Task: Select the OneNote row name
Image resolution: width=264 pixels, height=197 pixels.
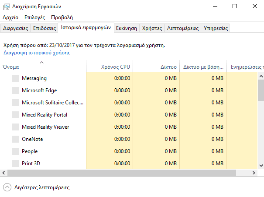Action: tap(32, 139)
